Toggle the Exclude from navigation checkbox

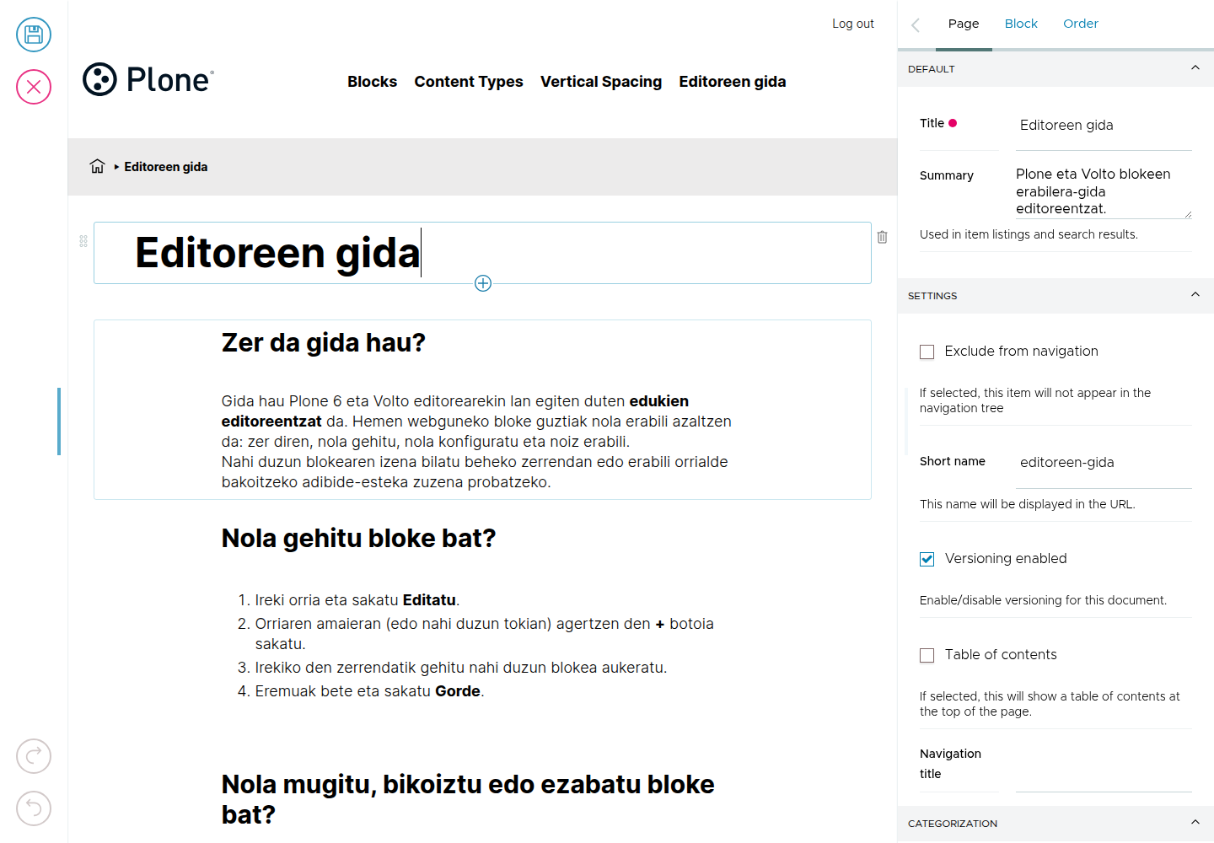[927, 352]
